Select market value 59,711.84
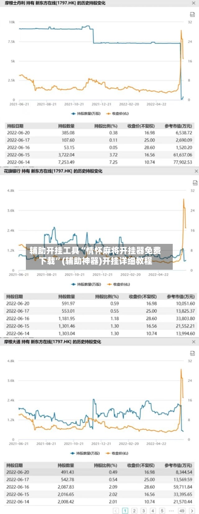This screenshot has width=199, height=514. click(x=183, y=487)
